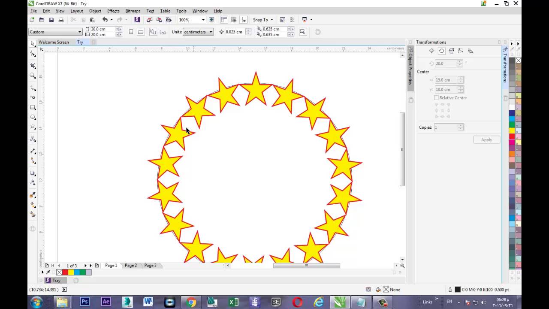Expand the Custom page size preset list
The image size is (549, 309).
click(x=79, y=32)
